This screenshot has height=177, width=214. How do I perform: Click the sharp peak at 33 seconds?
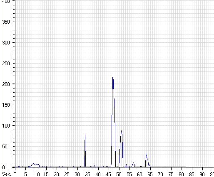click(85, 135)
